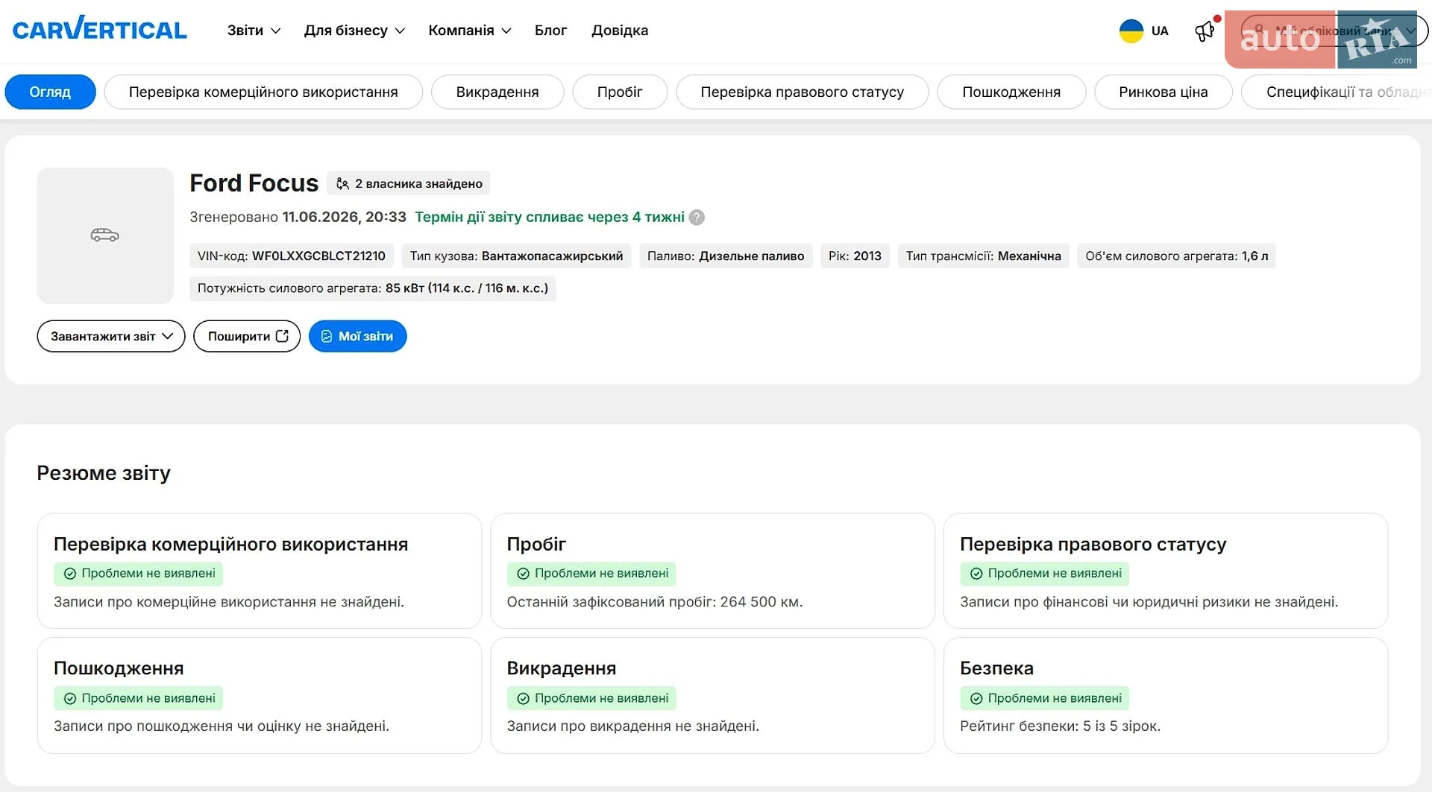Image resolution: width=1432 pixels, height=792 pixels.
Task: Open Перевірка правового статусу summary card heading
Action: coord(1093,544)
